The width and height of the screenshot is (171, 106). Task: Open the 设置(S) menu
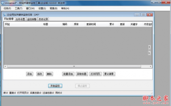point(42,8)
